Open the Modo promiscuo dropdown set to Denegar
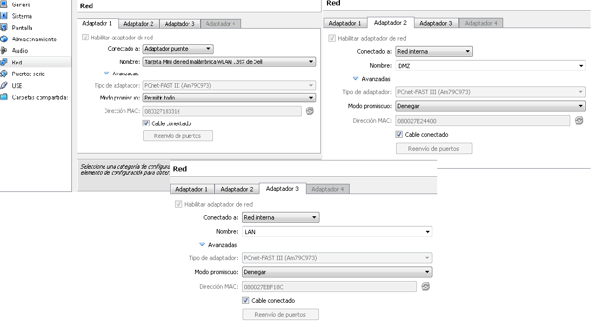595x326 pixels. coord(491,106)
